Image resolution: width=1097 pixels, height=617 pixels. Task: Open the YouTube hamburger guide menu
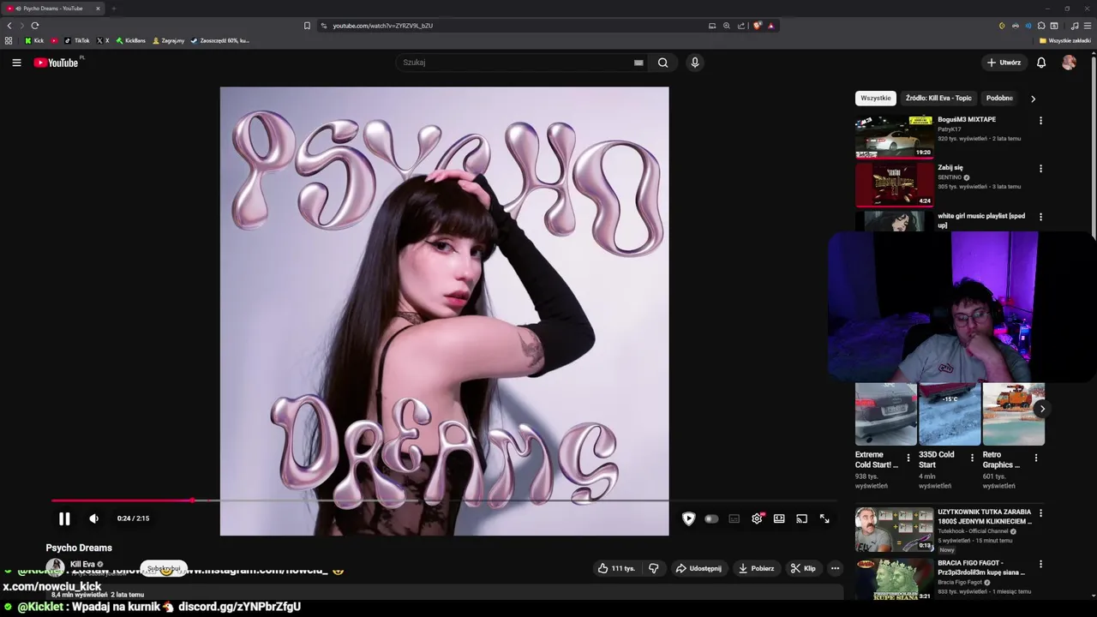[x=16, y=63]
